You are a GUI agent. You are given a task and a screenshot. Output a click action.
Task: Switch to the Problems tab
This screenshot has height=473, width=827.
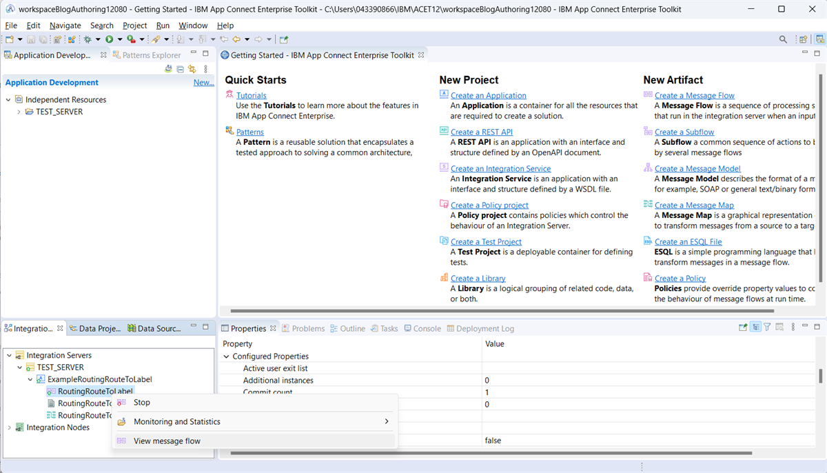[309, 328]
